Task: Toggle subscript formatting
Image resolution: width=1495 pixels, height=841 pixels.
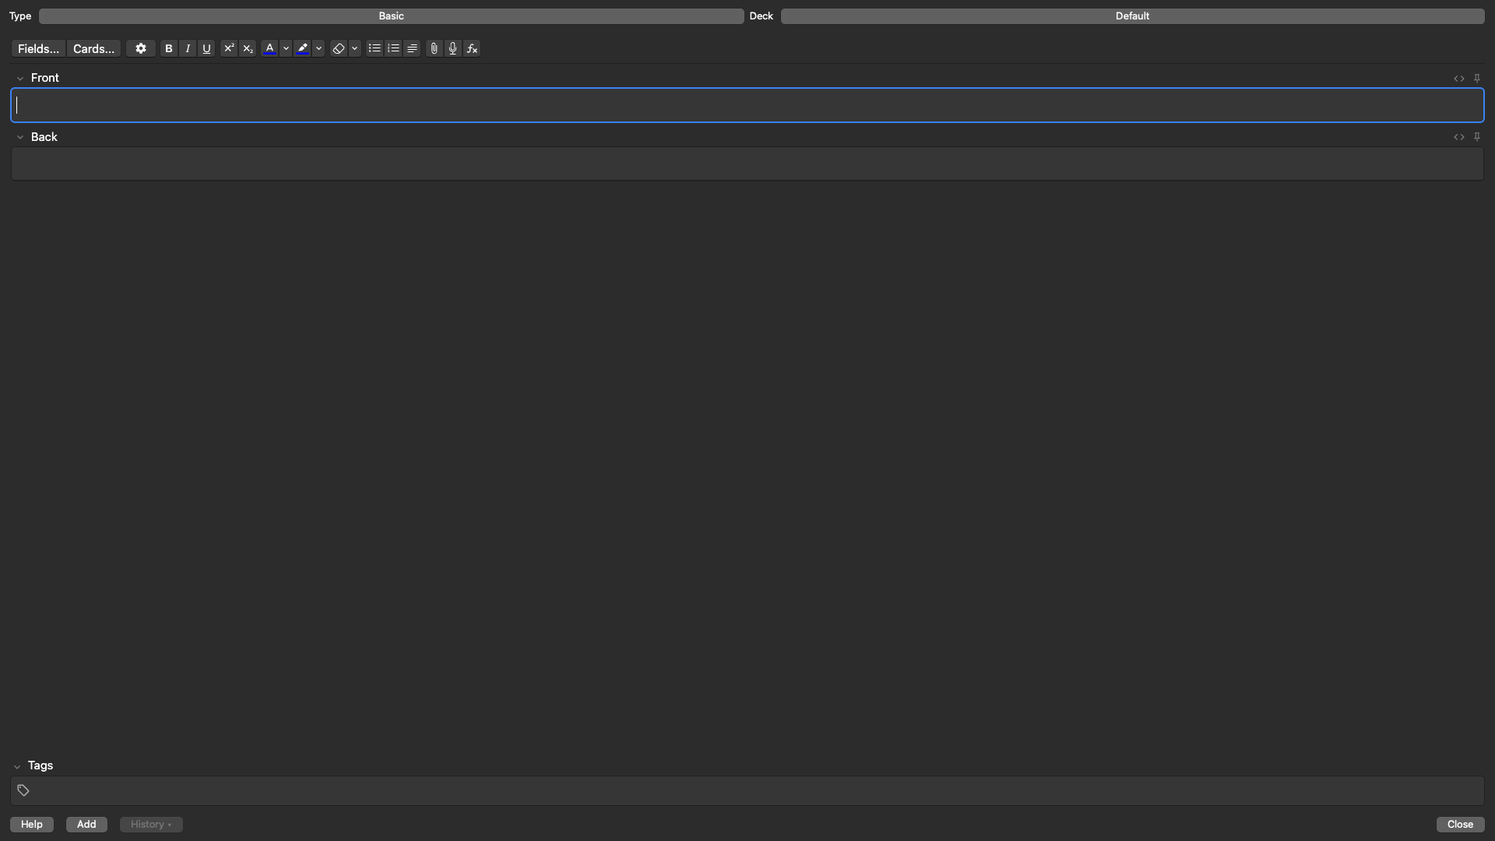Action: tap(248, 48)
